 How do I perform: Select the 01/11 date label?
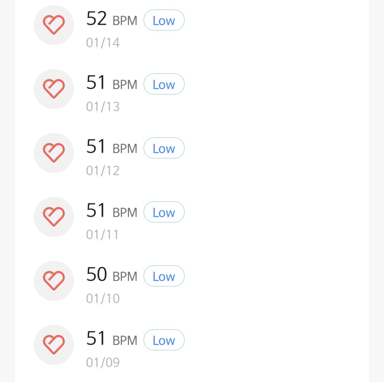pos(102,235)
